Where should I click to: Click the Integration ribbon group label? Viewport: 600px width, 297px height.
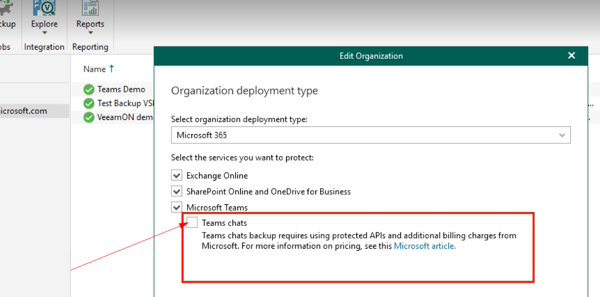tap(44, 47)
